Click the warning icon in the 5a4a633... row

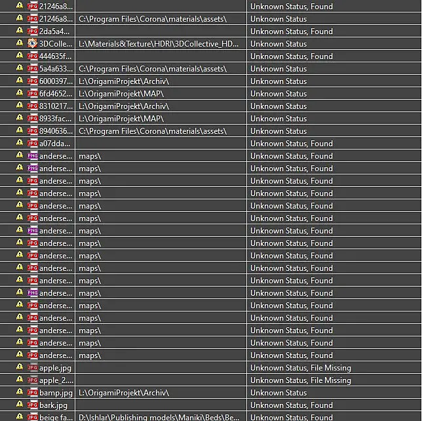(20, 68)
